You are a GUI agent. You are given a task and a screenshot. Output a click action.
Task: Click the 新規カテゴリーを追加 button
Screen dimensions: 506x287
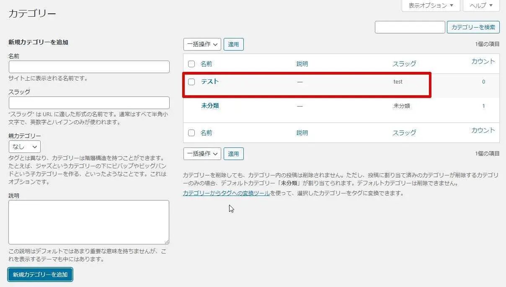[40, 274]
